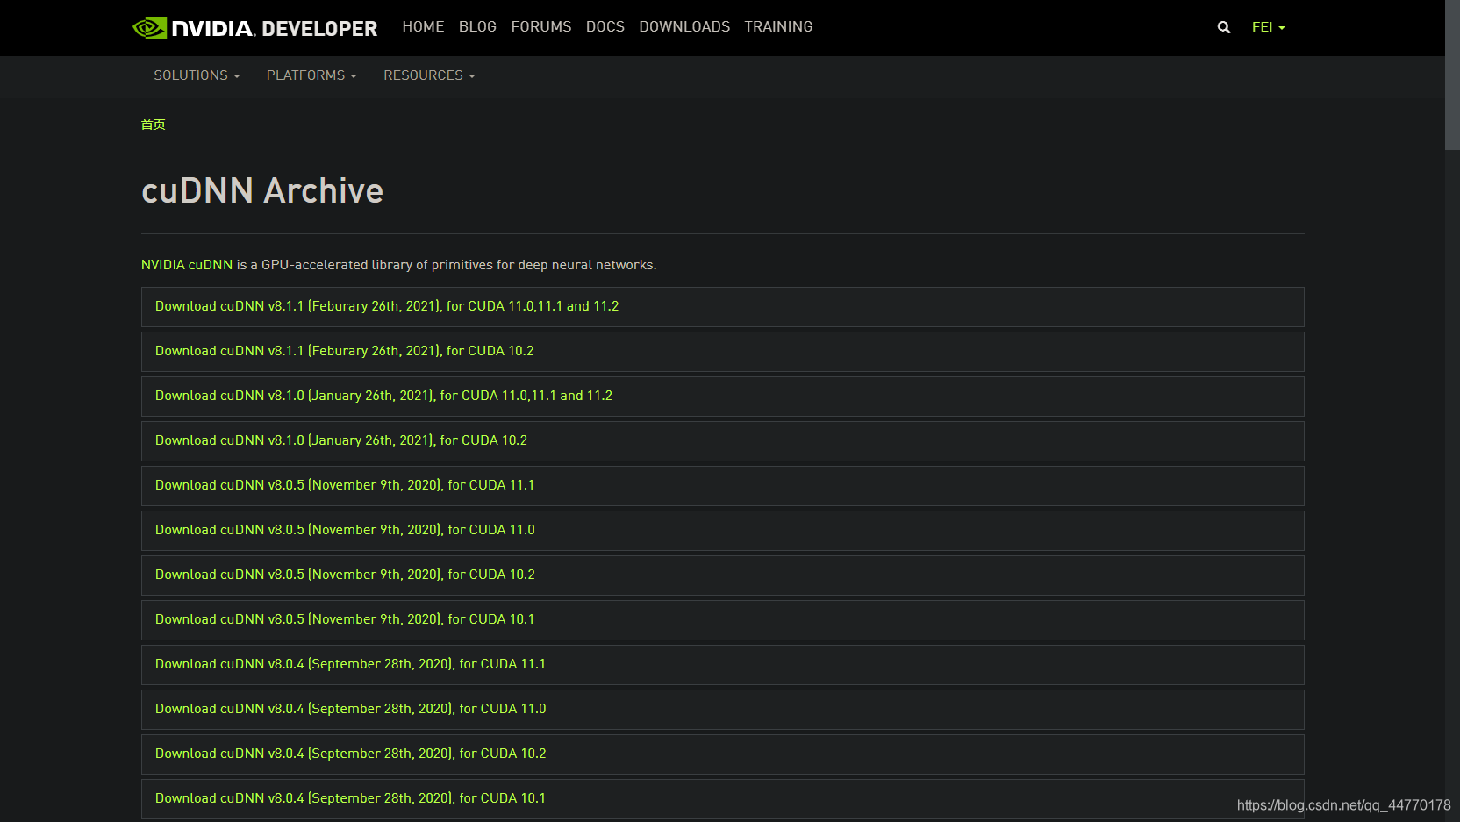Click the NVIDIA Developer logo
The image size is (1460, 822).
coord(254,28)
